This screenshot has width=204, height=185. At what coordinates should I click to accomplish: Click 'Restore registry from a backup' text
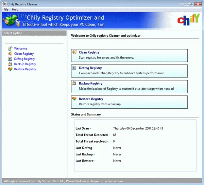[x=100, y=104]
